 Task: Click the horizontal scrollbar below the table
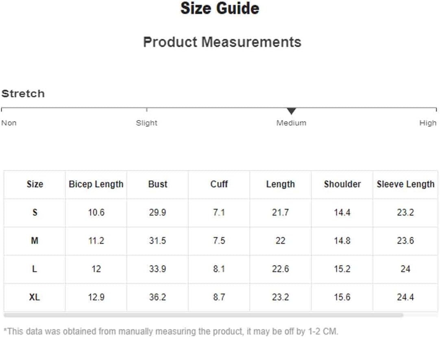[203, 315]
